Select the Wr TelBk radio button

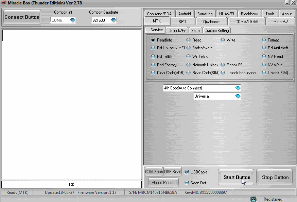click(188, 56)
